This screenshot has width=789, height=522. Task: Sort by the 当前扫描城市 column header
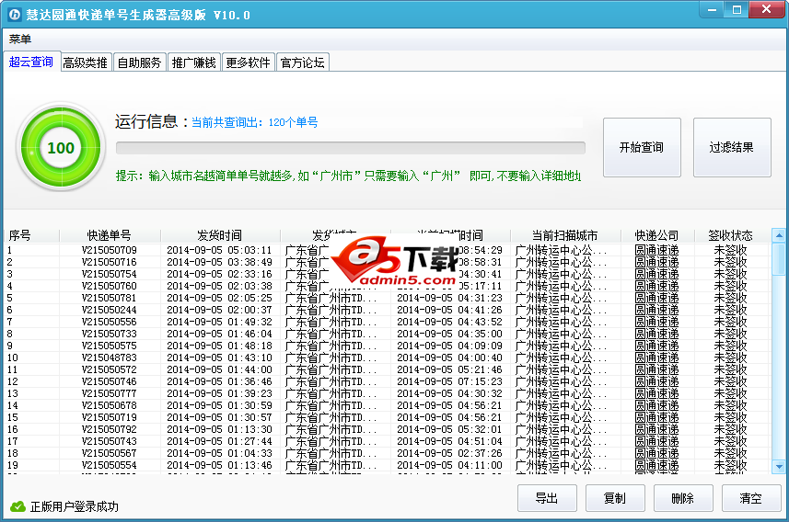(564, 235)
